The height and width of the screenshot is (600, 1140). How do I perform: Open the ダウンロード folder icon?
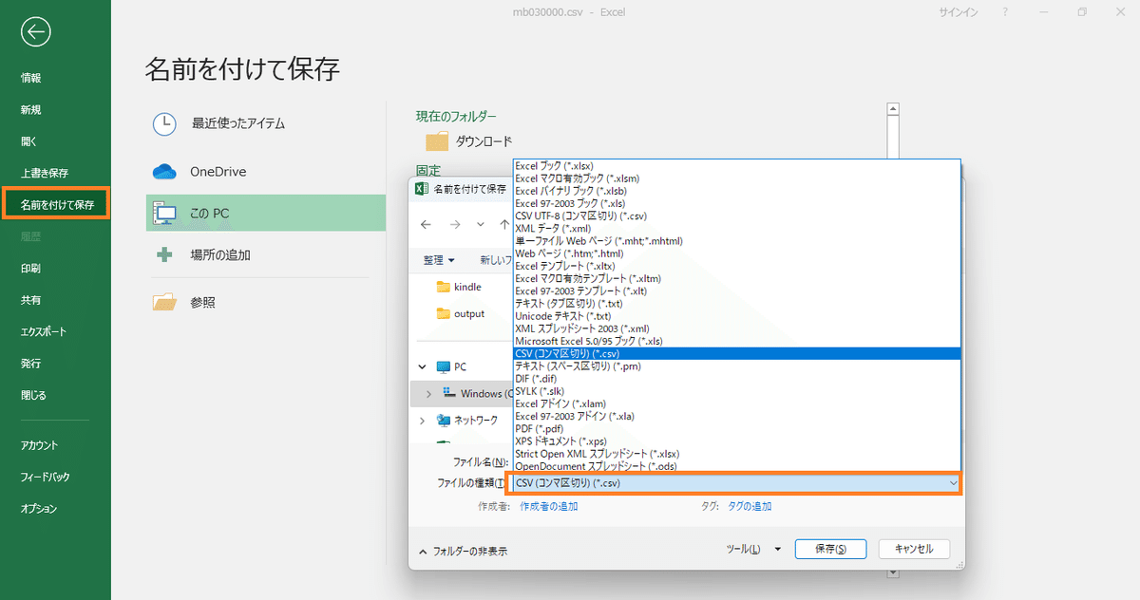coord(437,141)
